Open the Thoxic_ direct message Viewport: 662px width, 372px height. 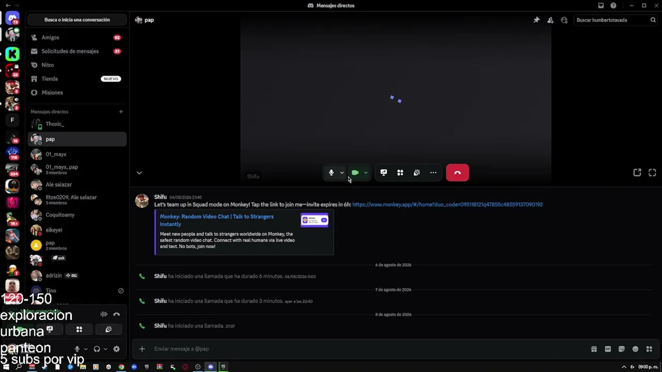click(77, 124)
